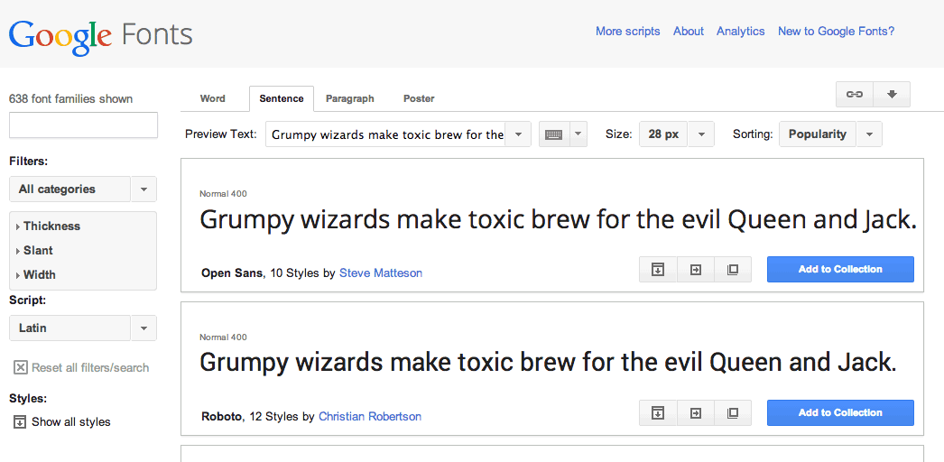Click Roboto preview sentence
The height and width of the screenshot is (462, 944).
[x=549, y=363]
